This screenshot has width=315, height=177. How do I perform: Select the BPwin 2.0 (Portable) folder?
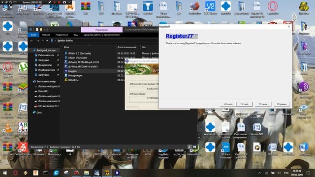pyautogui.click(x=80, y=54)
